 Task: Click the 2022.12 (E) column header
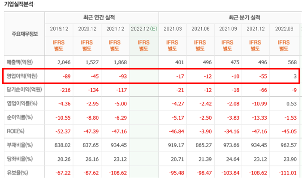point(144,29)
